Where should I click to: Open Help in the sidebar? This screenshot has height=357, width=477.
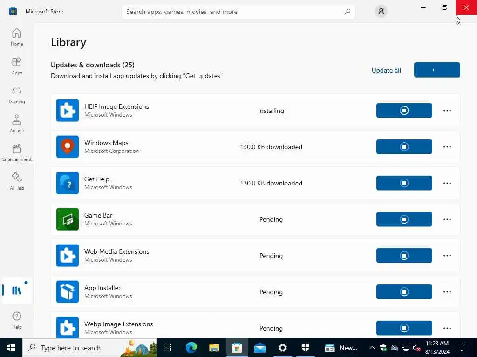(x=17, y=320)
